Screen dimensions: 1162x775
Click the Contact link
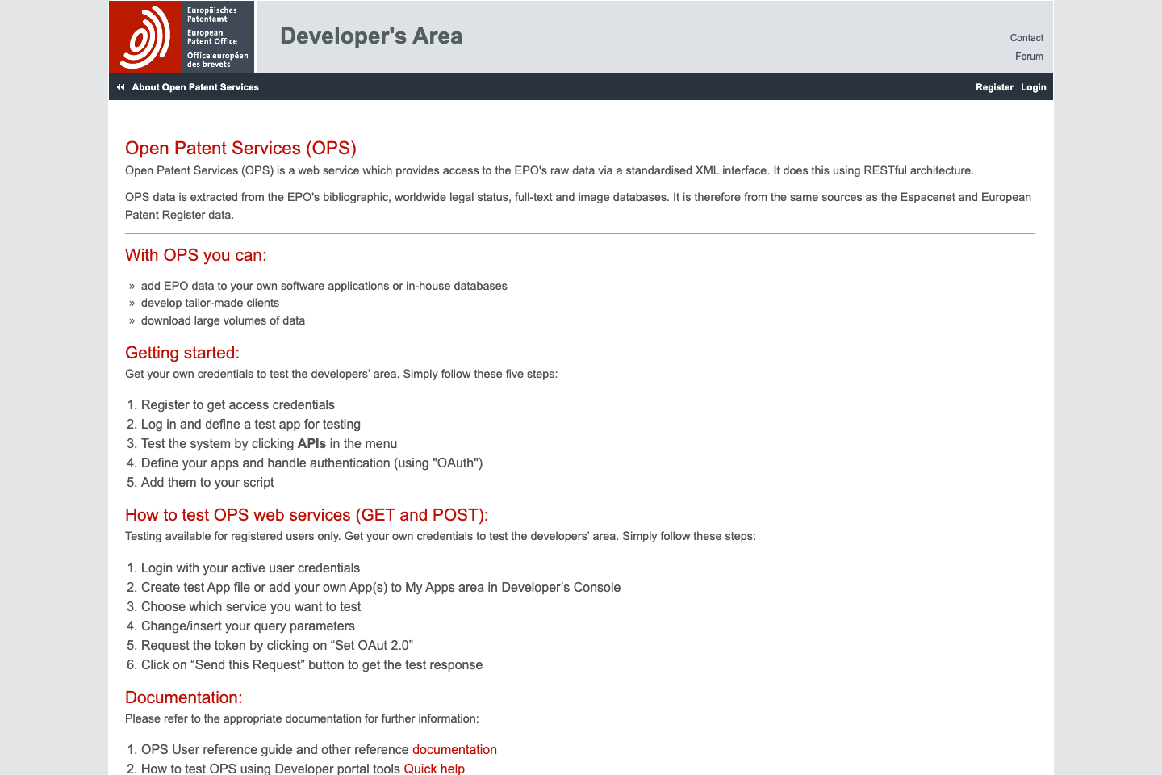click(1026, 37)
